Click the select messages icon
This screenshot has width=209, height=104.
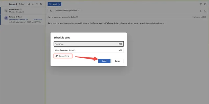pyautogui.click(x=29, y=4)
